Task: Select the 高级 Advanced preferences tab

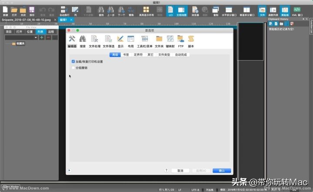Action: (x=115, y=54)
